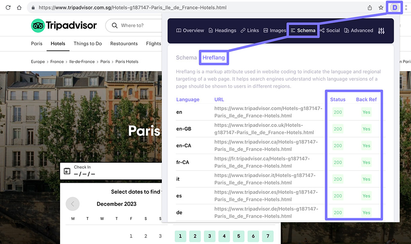The image size is (411, 244).
Task: Click the Check In date field
Action: [x=111, y=171]
